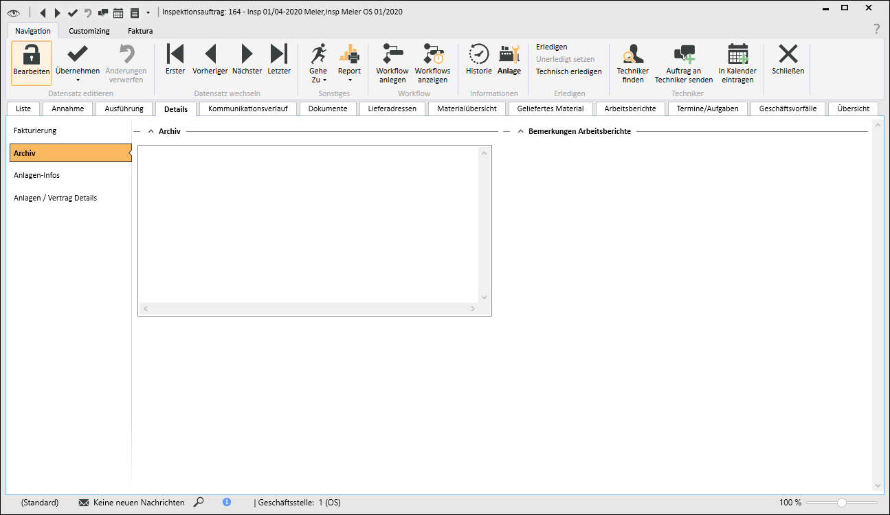Jump to Letzter record

pos(279,59)
